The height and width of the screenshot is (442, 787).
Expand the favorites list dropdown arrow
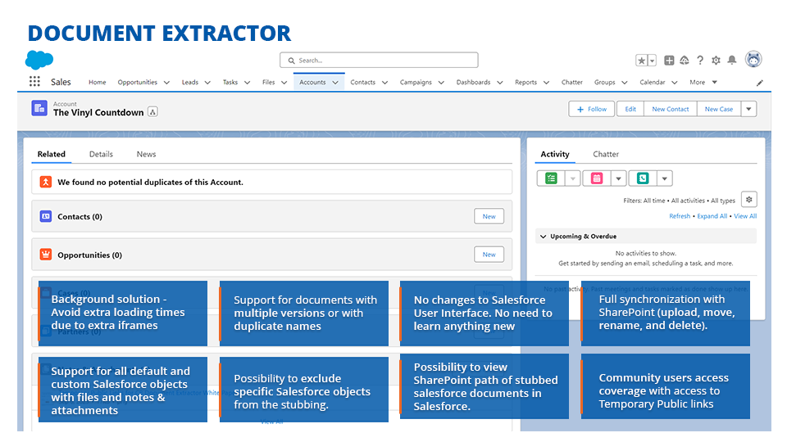tap(652, 61)
